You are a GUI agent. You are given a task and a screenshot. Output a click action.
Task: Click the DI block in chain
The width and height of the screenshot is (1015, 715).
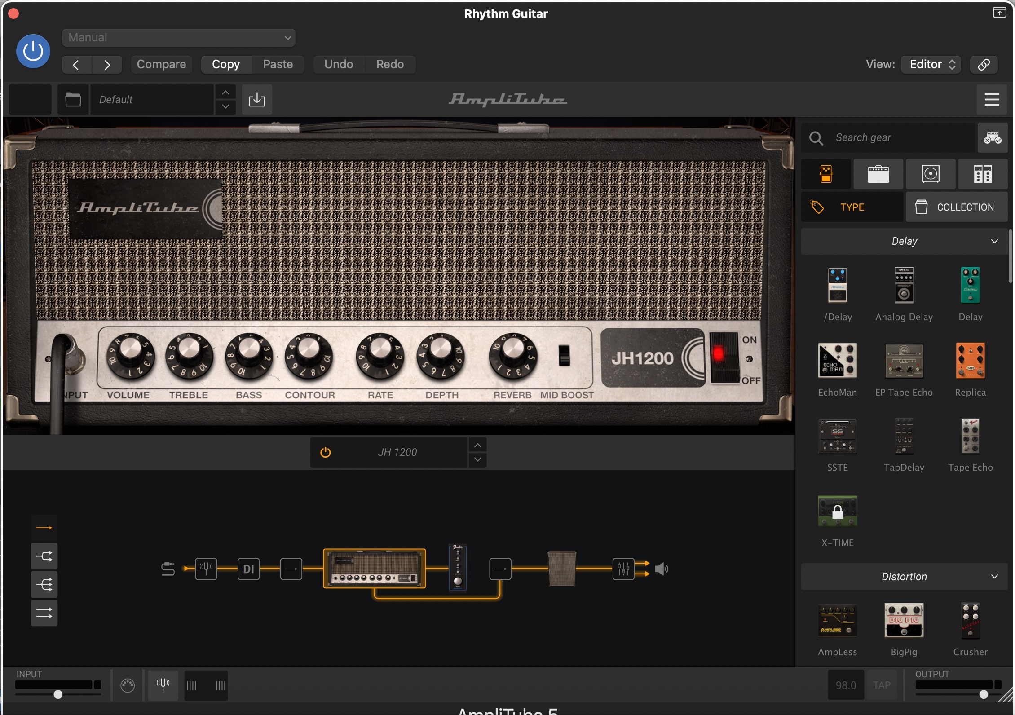(248, 569)
